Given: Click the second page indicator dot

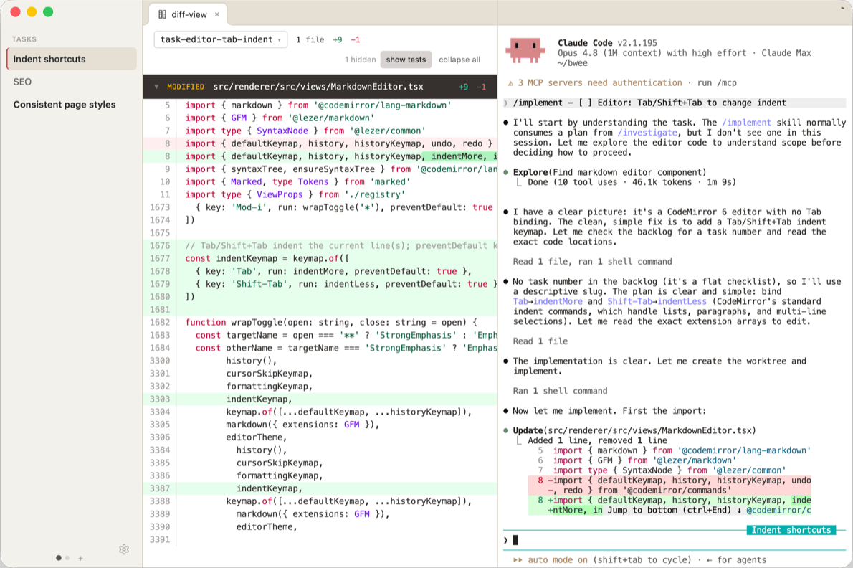Looking at the screenshot, I should click(67, 558).
